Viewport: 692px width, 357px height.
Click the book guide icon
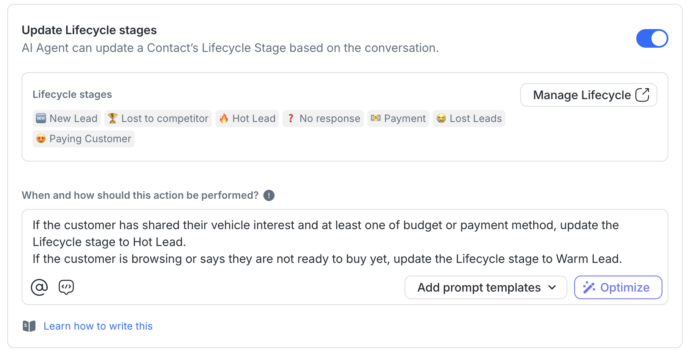click(x=29, y=326)
